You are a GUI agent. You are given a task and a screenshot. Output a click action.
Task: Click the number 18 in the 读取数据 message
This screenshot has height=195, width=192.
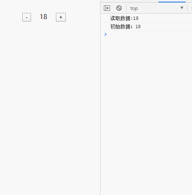tap(136, 18)
